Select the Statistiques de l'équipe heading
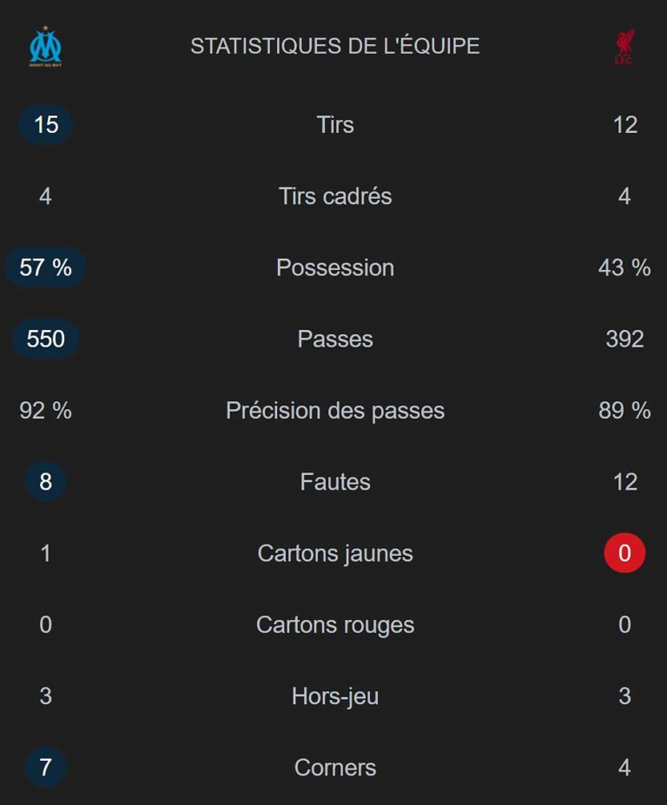 click(x=335, y=46)
